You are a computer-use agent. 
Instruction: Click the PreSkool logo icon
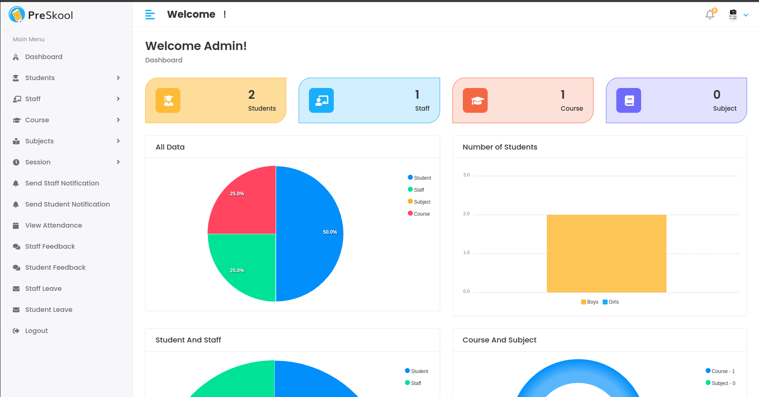[16, 14]
